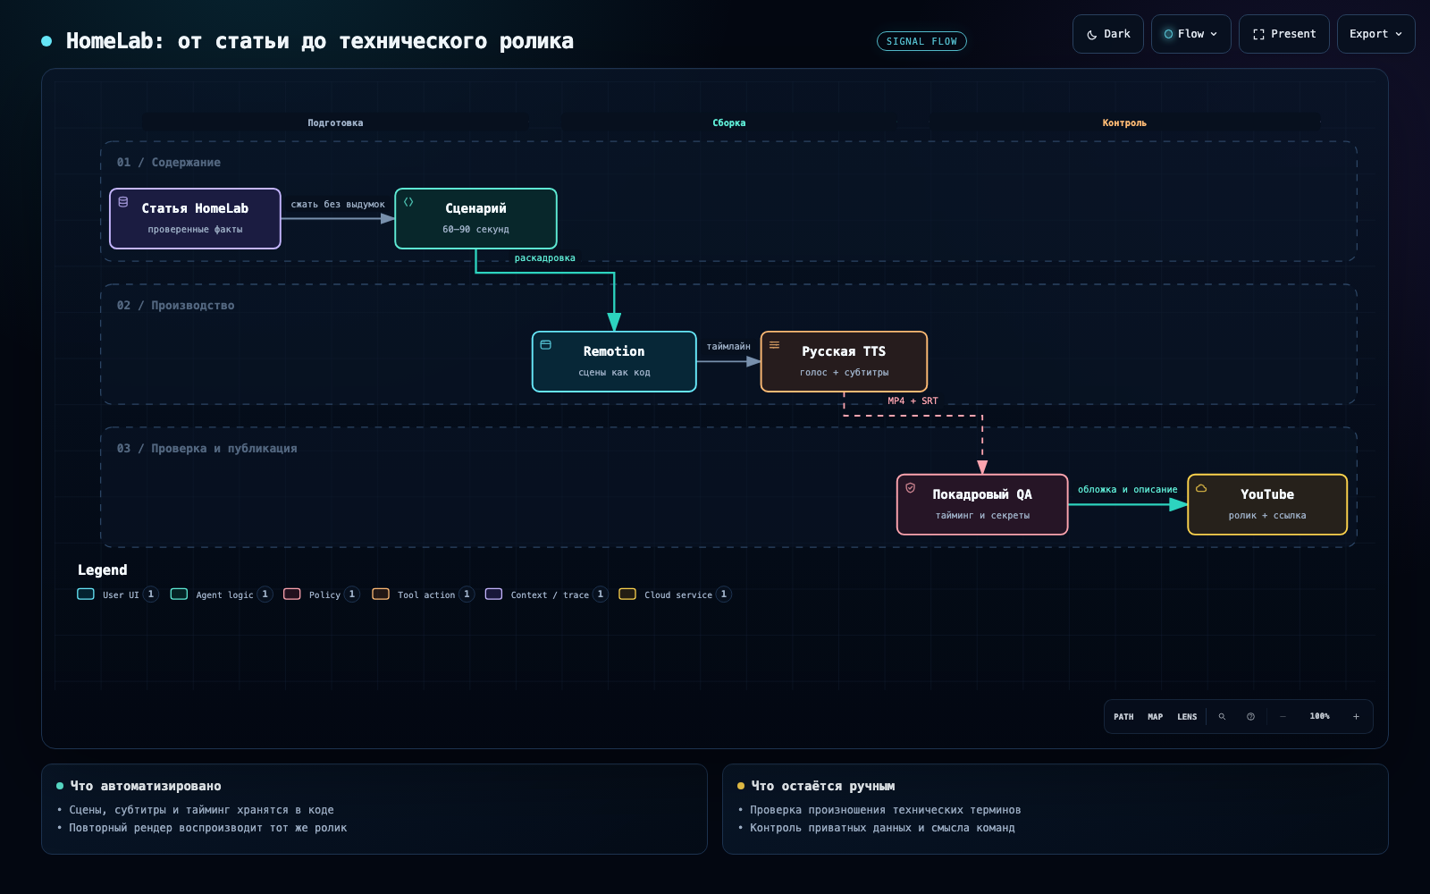Image resolution: width=1430 pixels, height=894 pixels.
Task: Click the database icon on Статья HomeLab node
Action: point(123,202)
